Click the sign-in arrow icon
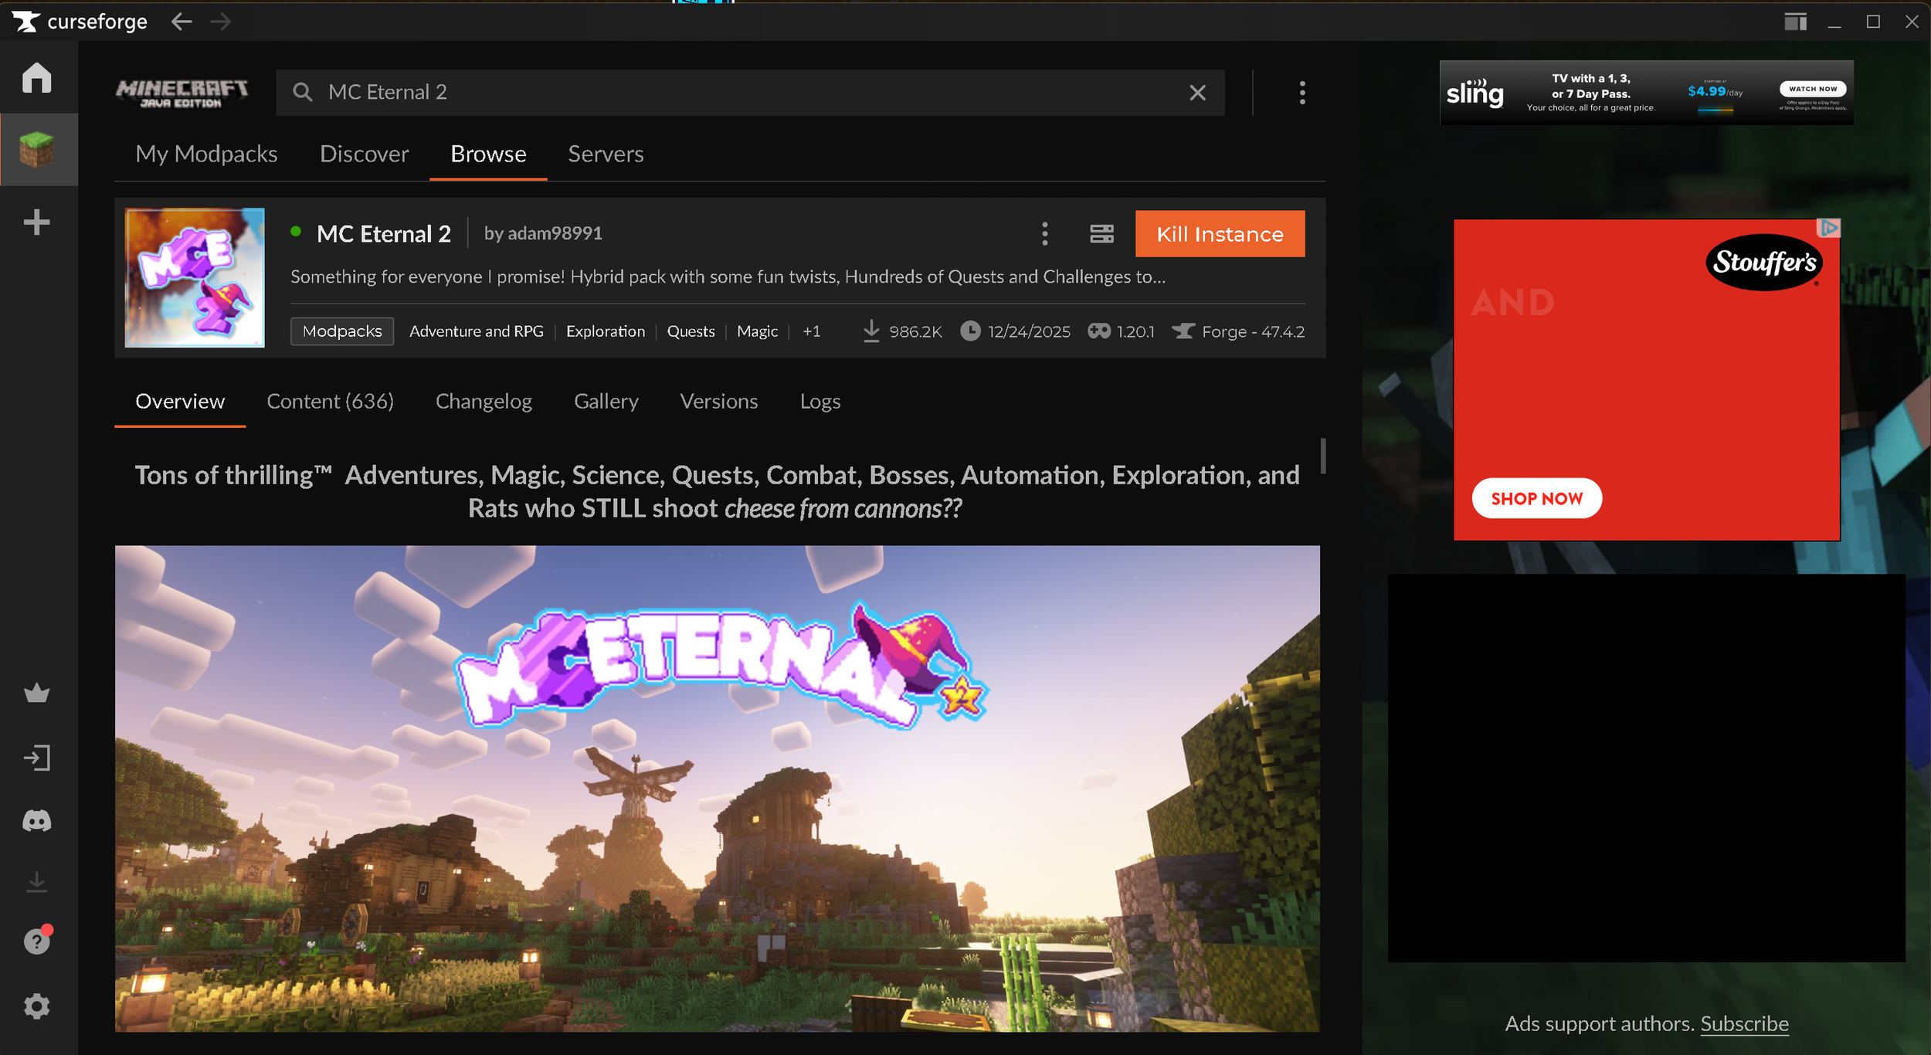1931x1055 pixels. [x=36, y=758]
